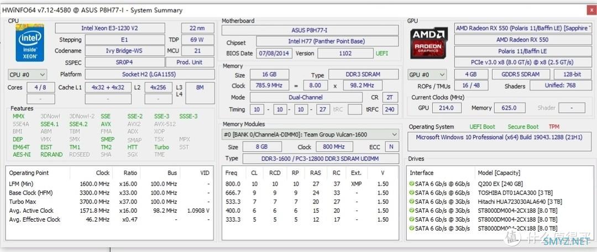Image resolution: width=597 pixels, height=252 pixels.
Task: Expand the Memory Modules bank dropdown
Action: (x=310, y=134)
